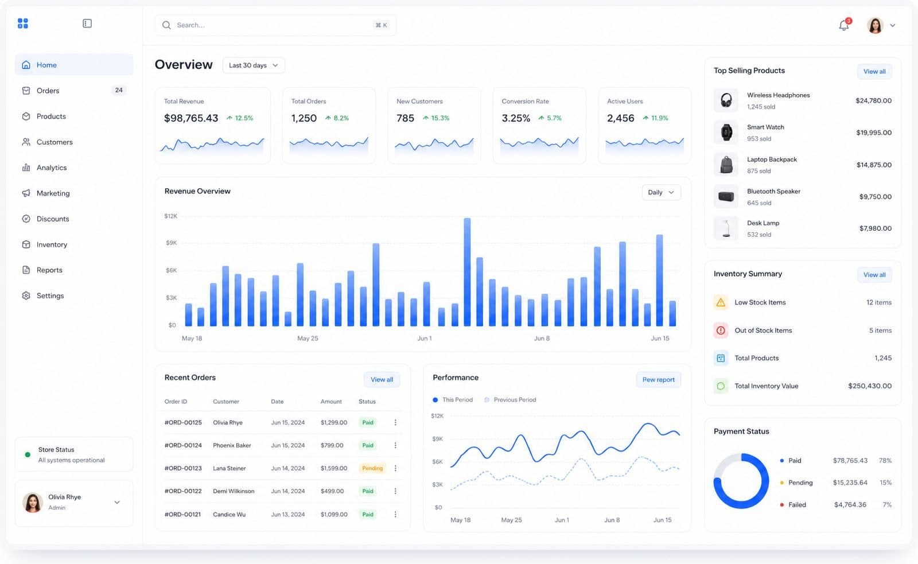
Task: Click the Low Stock Items warning icon
Action: 721,302
